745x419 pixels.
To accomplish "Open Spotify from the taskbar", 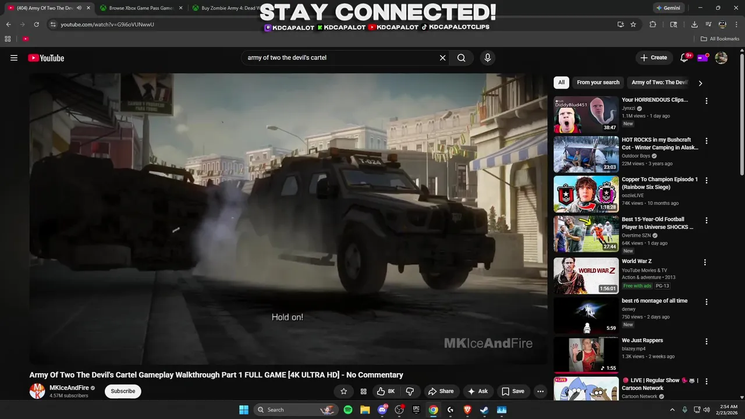I will pos(347,410).
